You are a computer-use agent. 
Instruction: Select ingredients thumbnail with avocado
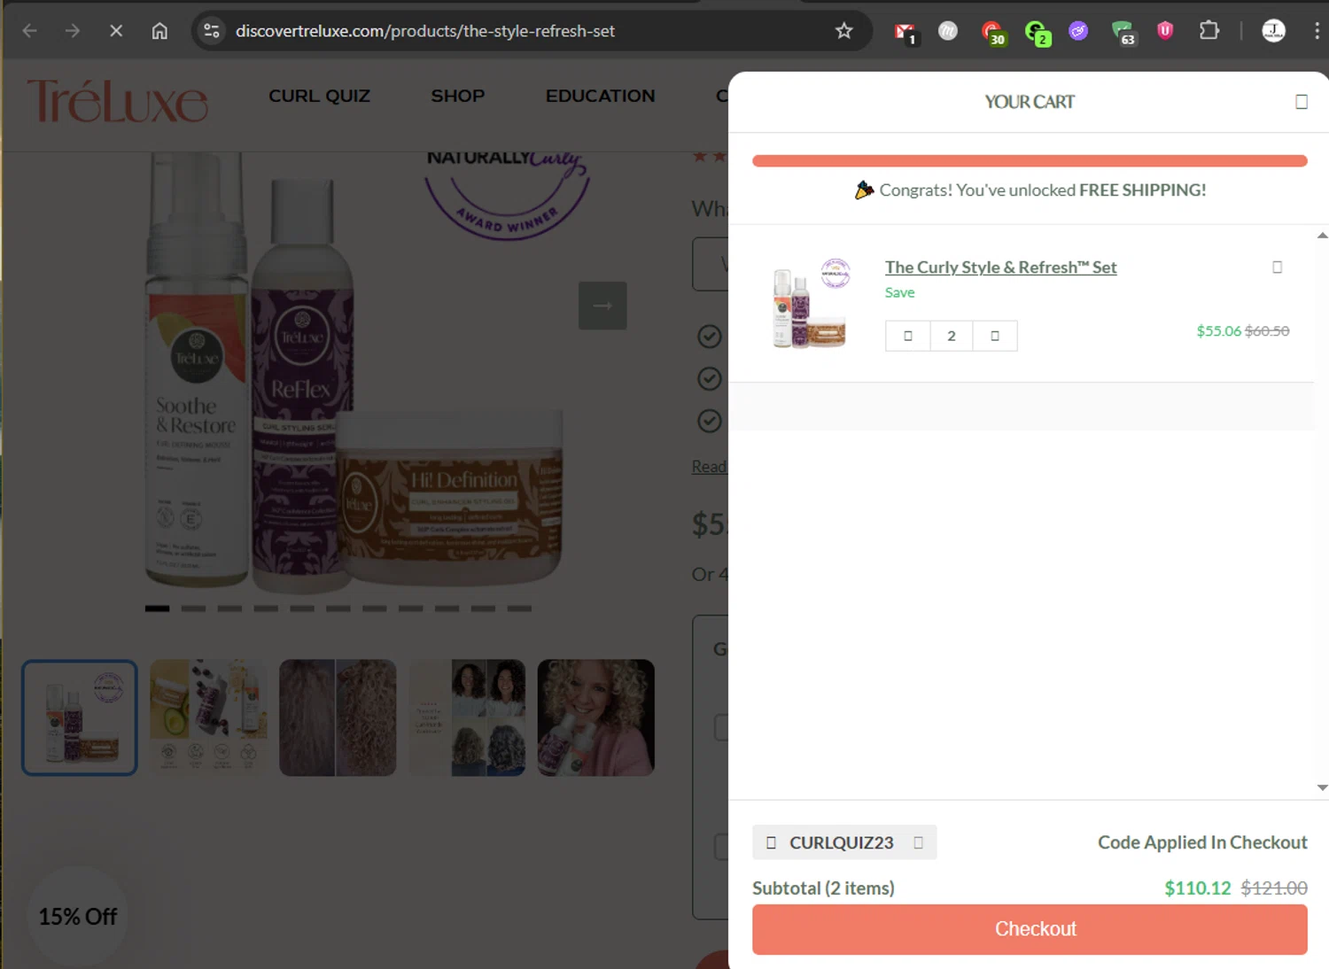pos(208,717)
